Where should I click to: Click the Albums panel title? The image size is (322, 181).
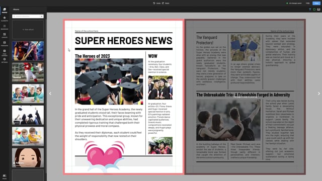coord(16,10)
